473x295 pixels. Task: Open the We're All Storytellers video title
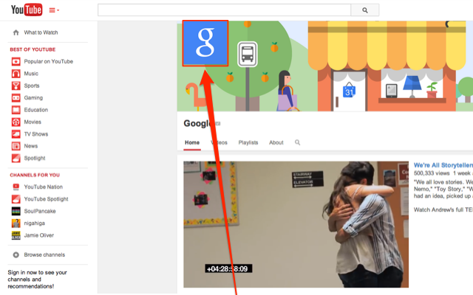[x=443, y=165]
